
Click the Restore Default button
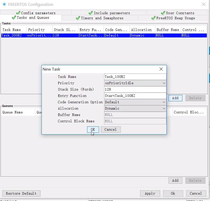click(x=21, y=193)
